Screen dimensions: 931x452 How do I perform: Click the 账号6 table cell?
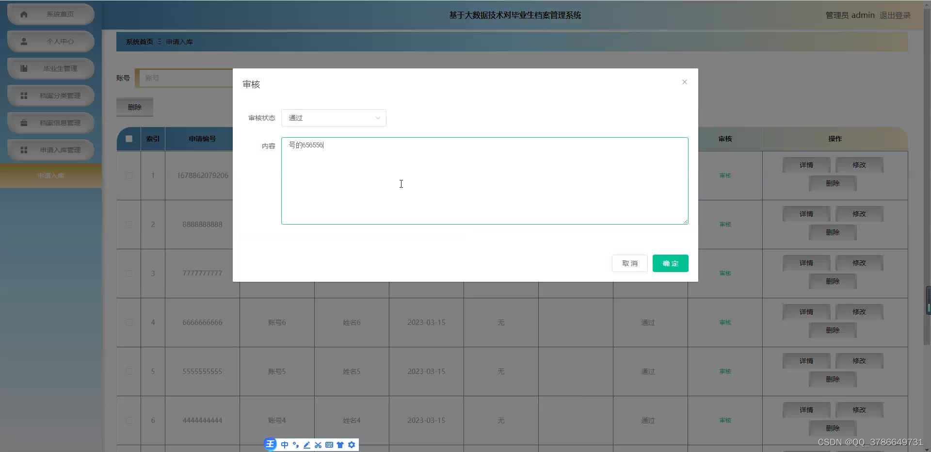coord(277,323)
